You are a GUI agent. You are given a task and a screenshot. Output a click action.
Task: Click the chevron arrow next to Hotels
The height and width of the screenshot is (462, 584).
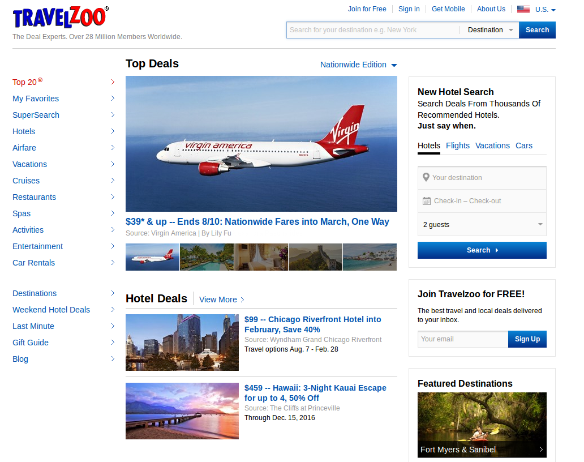pyautogui.click(x=113, y=131)
